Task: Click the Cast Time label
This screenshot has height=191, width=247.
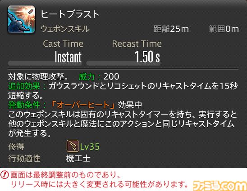Action: [x=63, y=44]
